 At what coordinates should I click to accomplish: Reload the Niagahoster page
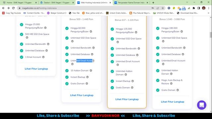(13, 8)
